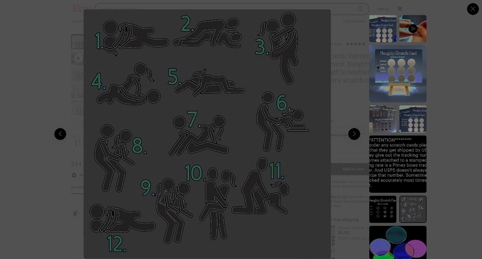The image size is (482, 259).
Task: Open the ATTENTION shipping notice thumbnail
Action: tap(398, 164)
